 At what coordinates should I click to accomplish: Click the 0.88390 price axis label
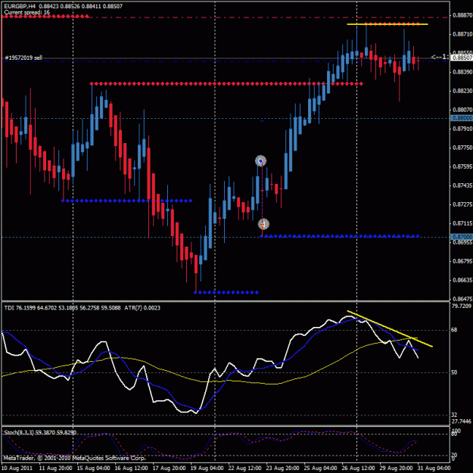(x=462, y=72)
